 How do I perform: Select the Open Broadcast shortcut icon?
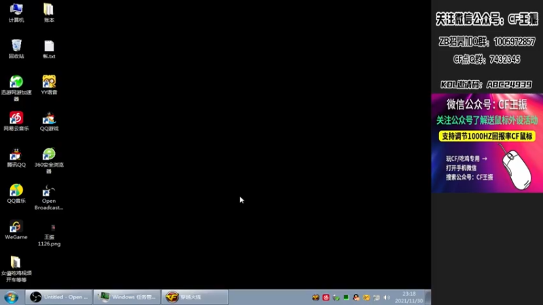(49, 197)
